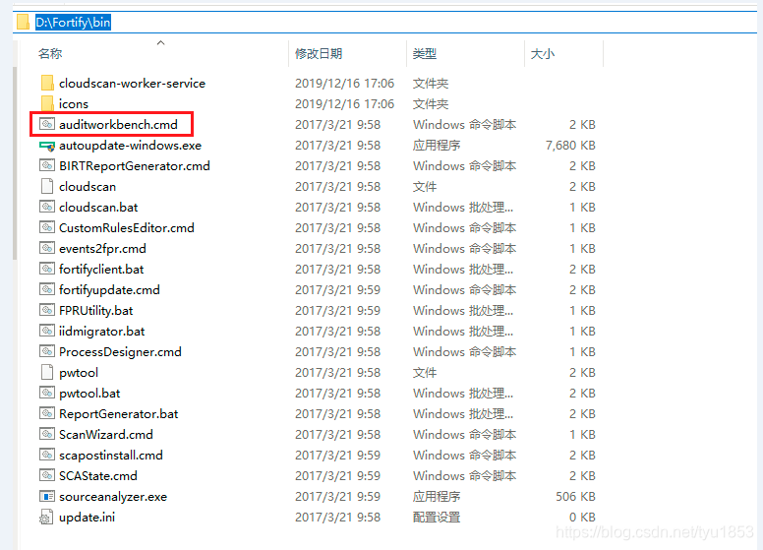Screen dimensions: 763x550
Task: Select the file name iidmigrator.bat
Action: [x=101, y=332]
